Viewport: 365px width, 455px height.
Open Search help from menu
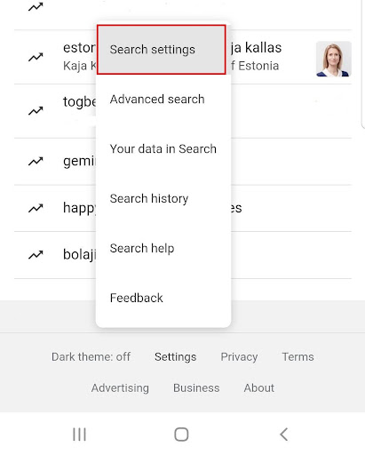point(163,248)
